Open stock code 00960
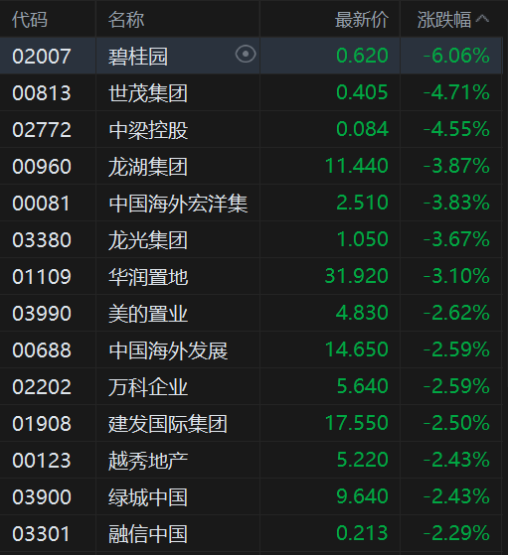This screenshot has height=555, width=508. [x=42, y=167]
